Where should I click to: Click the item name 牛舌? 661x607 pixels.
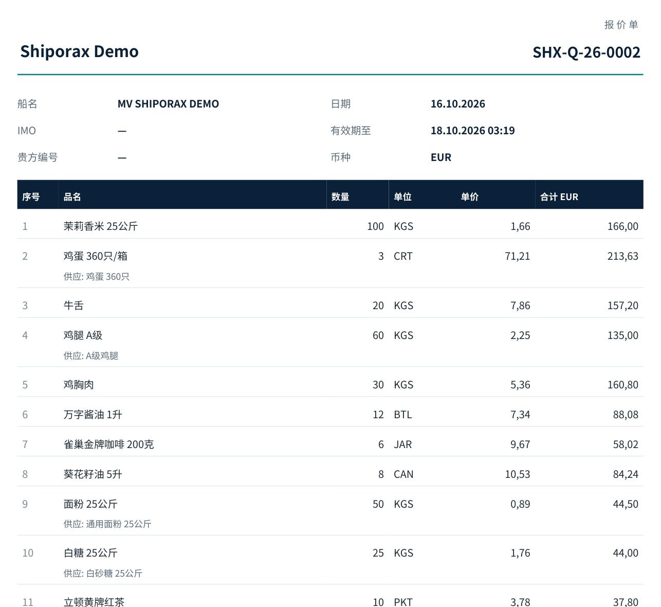(x=74, y=306)
